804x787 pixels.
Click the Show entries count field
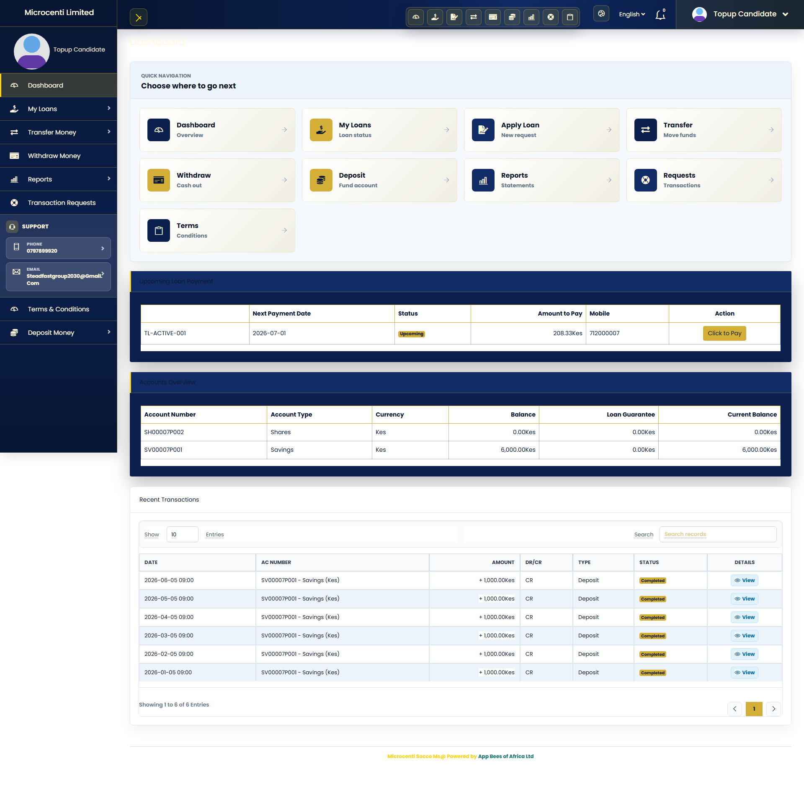(182, 535)
